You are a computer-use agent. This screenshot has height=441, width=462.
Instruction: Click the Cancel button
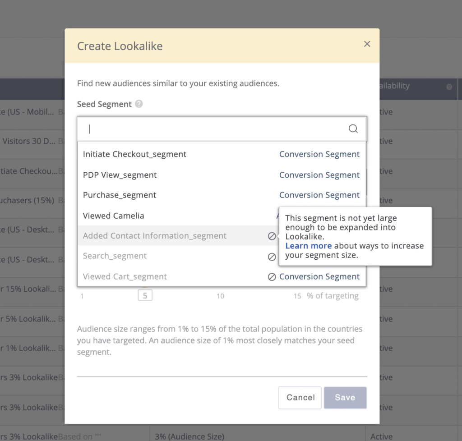click(x=300, y=397)
